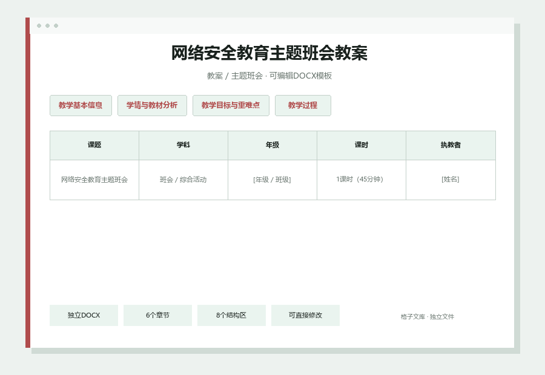The width and height of the screenshot is (545, 375).
Task: Click the subtitle 教案 / 主题班会 · 可编辑DOCX模板
Action: (x=269, y=76)
